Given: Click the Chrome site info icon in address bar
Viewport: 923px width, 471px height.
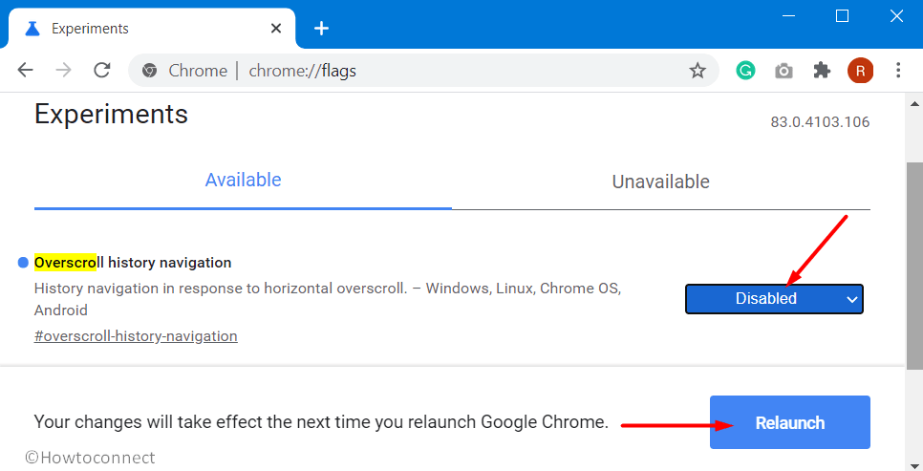Looking at the screenshot, I should (x=149, y=71).
